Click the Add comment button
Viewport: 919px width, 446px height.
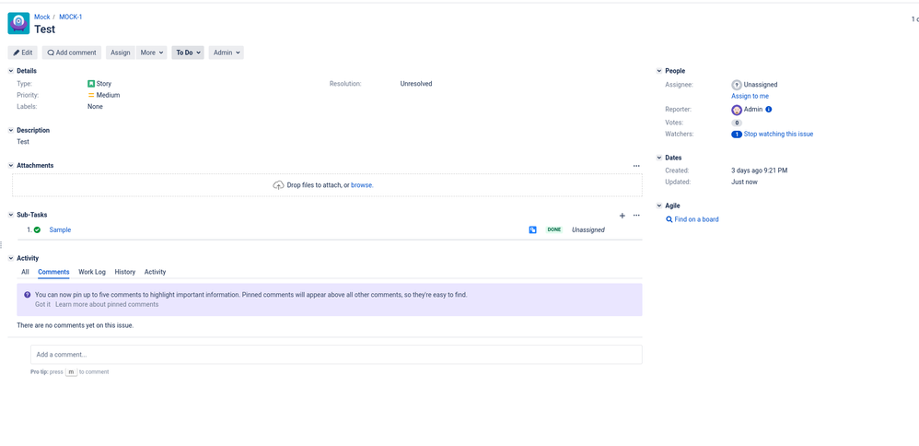click(72, 53)
